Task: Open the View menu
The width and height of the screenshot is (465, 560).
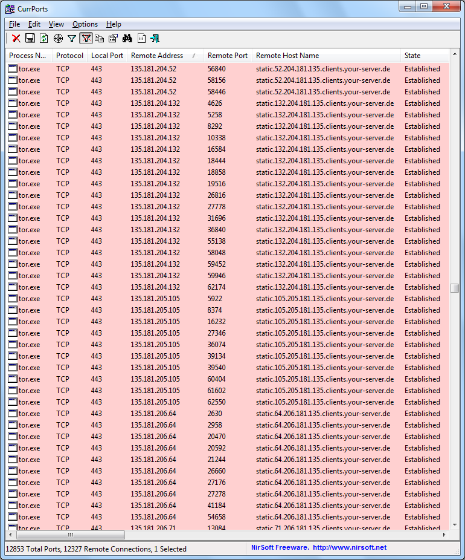Action: pyautogui.click(x=56, y=24)
